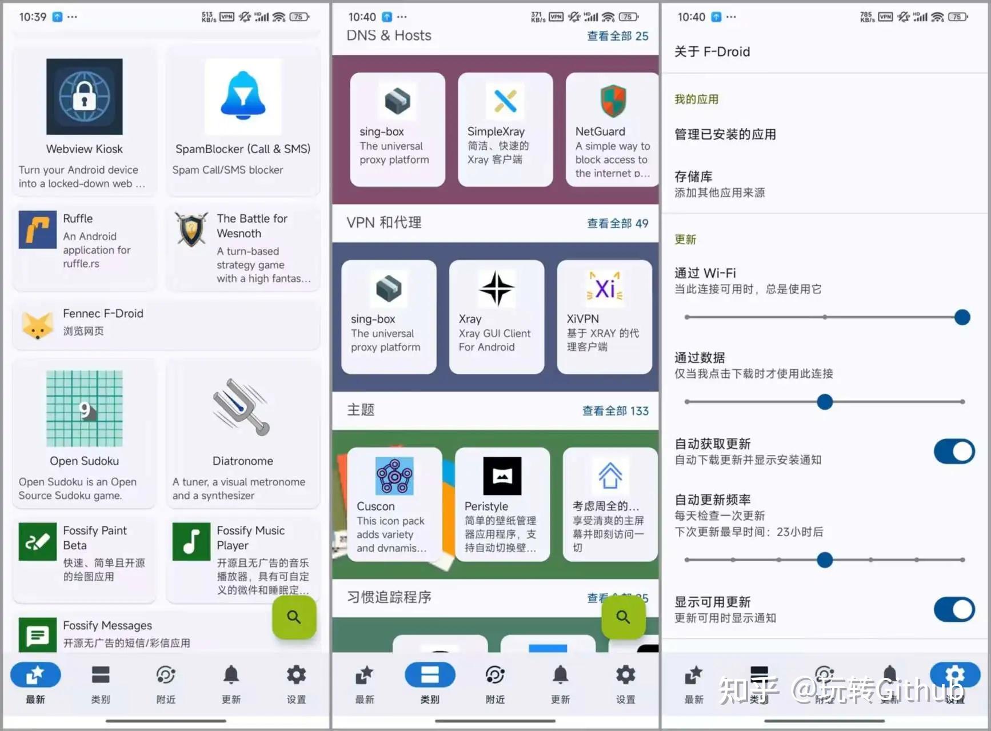
Task: Tap the Xray star icon
Action: pos(497,288)
